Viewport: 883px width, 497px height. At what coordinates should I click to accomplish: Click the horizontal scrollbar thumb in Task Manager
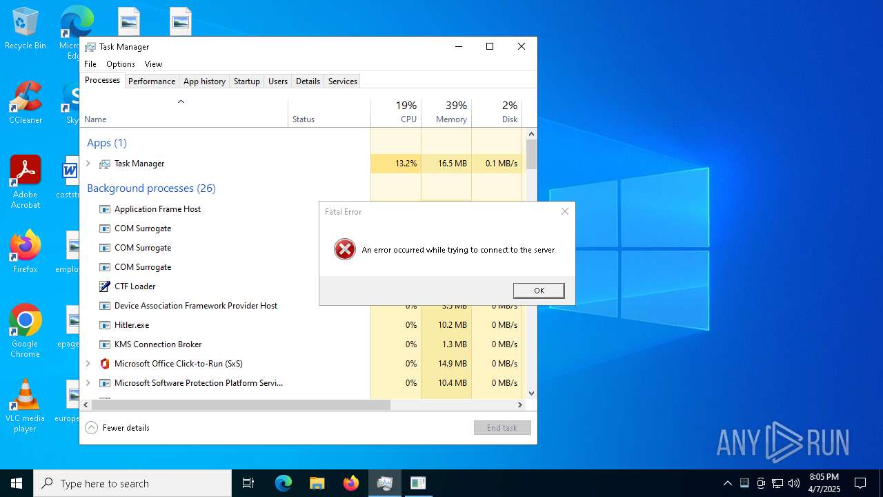(x=241, y=405)
